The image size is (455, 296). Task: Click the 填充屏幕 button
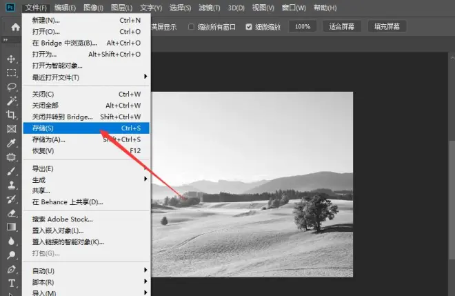tap(387, 26)
